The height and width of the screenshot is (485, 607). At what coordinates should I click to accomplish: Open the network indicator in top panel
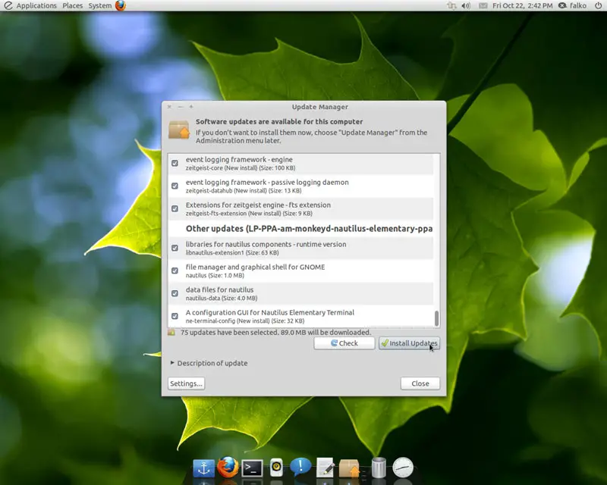451,6
